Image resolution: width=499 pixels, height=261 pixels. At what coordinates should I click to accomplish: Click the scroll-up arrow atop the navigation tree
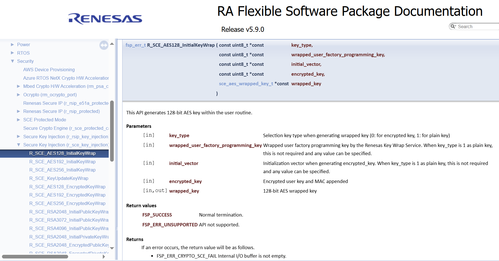click(x=112, y=43)
